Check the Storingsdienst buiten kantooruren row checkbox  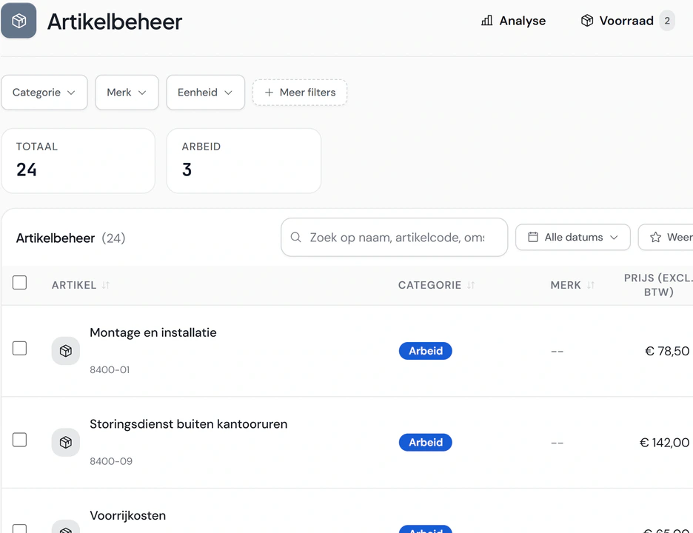(x=19, y=440)
